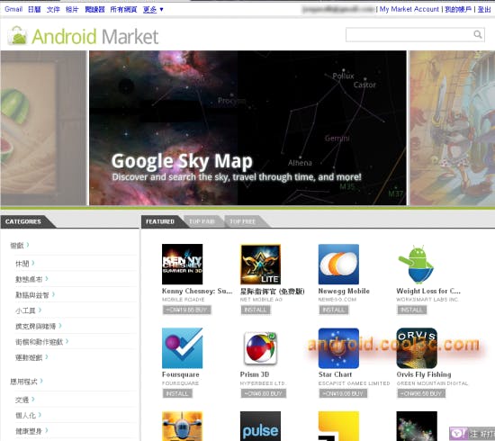This screenshot has height=441, width=495.
Task: Click INSTALL under Weight Loss app
Action: pyautogui.click(x=411, y=310)
